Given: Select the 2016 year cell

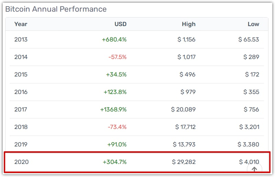Looking at the screenshot, I should [x=21, y=92].
